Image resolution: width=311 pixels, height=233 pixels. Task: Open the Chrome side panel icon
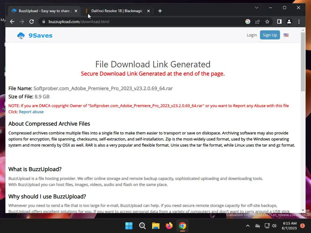(279, 22)
